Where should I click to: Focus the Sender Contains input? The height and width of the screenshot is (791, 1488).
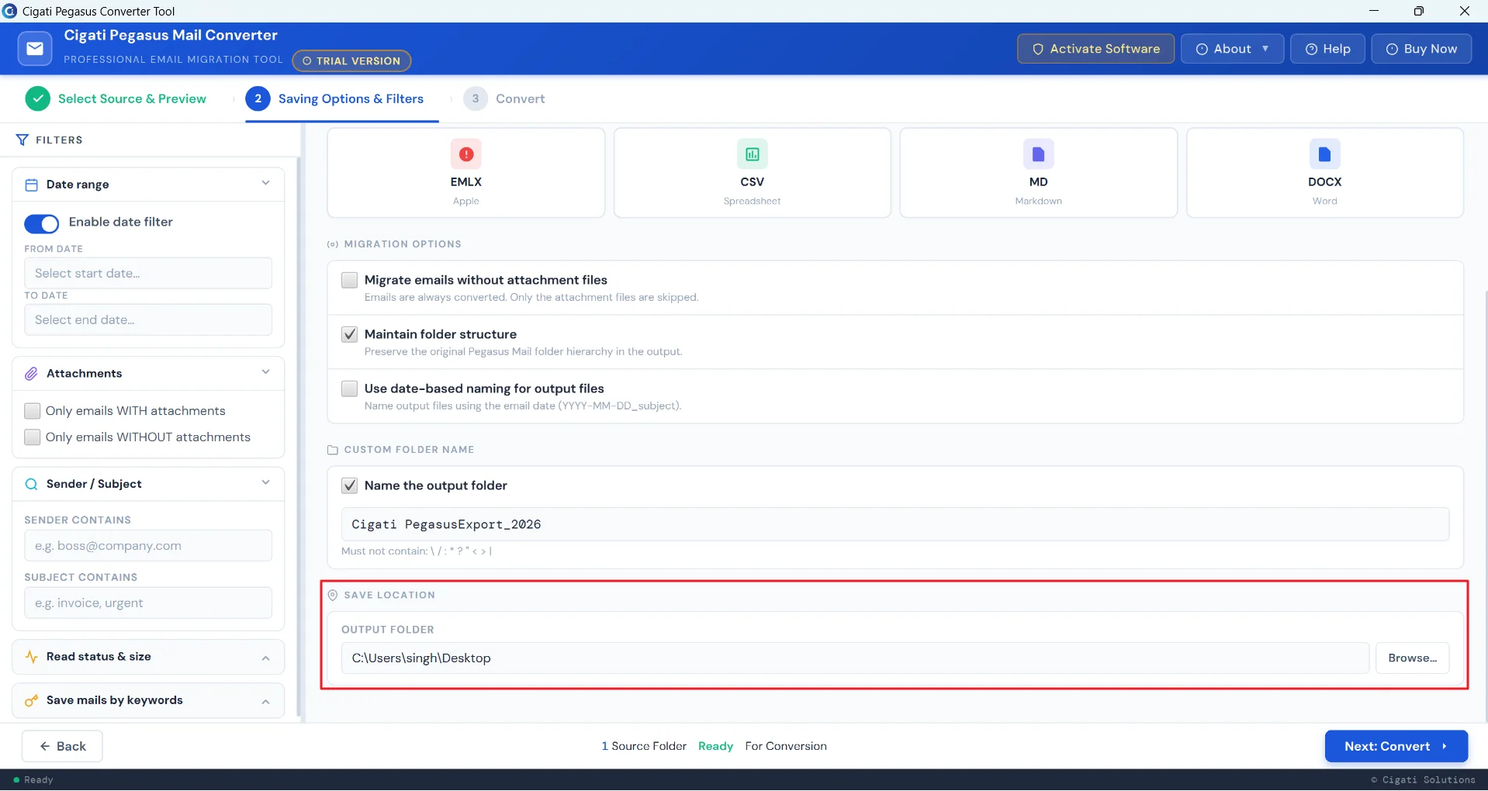click(148, 546)
